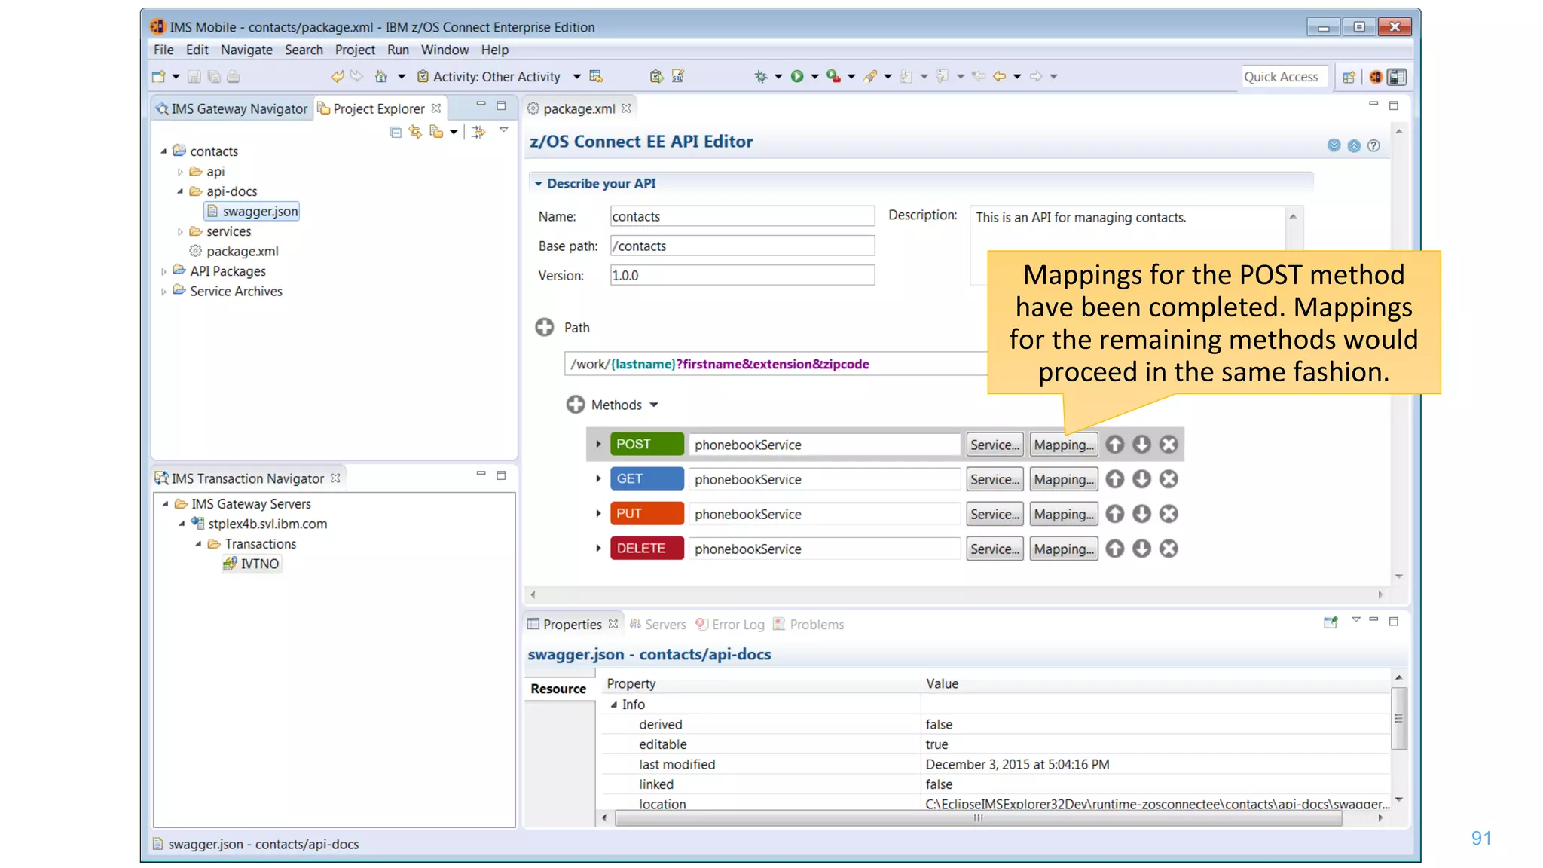Toggle Link with Editor in Project Explorer
The height and width of the screenshot is (868, 1543).
(415, 132)
